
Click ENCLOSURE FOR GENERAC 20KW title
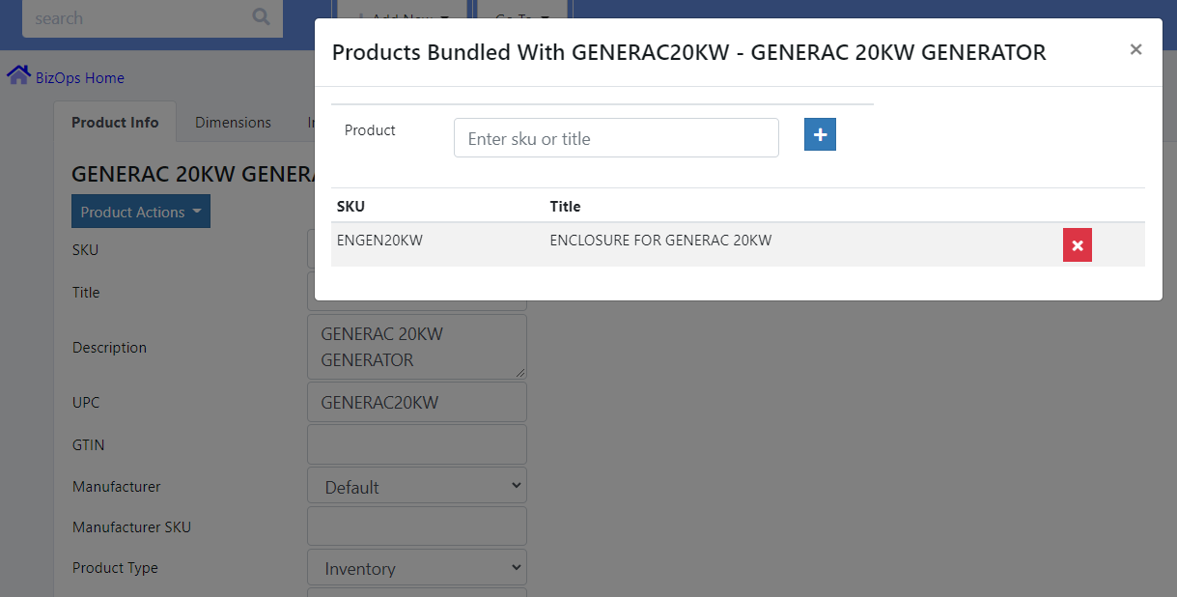(x=660, y=241)
